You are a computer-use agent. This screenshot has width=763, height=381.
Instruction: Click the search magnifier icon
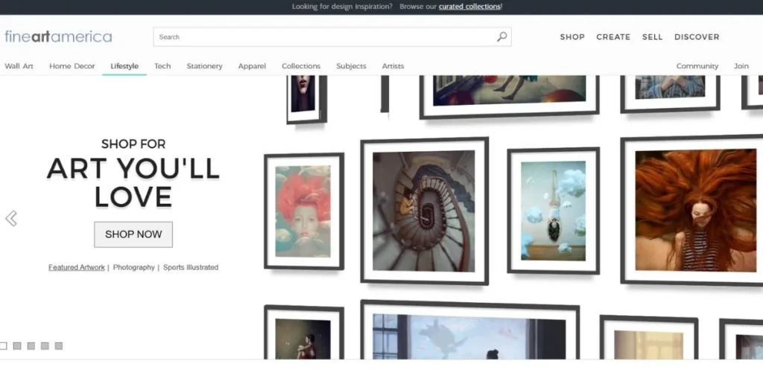[501, 37]
